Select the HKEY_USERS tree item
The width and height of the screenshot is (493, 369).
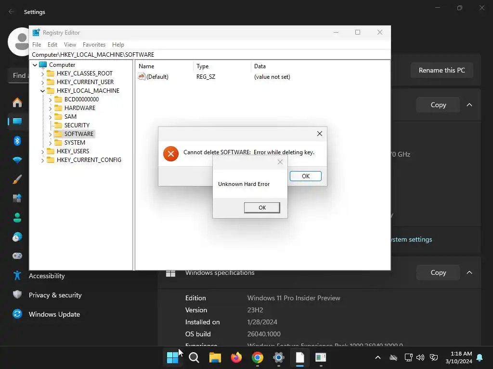(x=73, y=151)
